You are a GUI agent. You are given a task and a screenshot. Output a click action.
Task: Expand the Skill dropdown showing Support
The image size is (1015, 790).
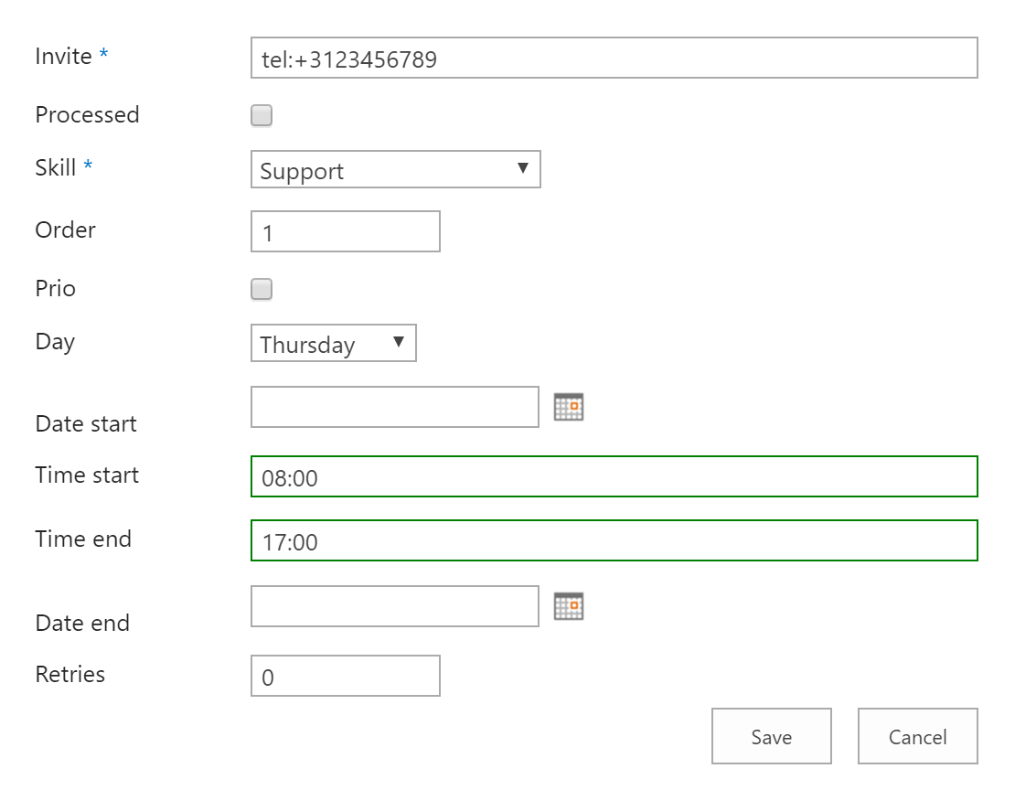pyautogui.click(x=395, y=170)
